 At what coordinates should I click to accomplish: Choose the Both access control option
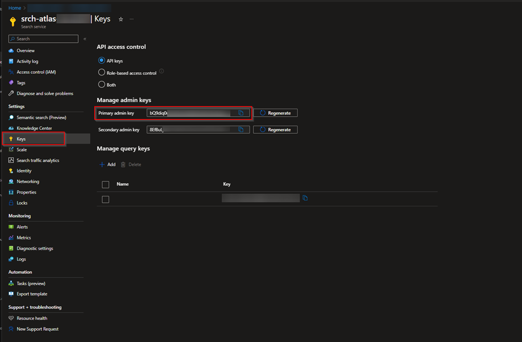point(102,84)
